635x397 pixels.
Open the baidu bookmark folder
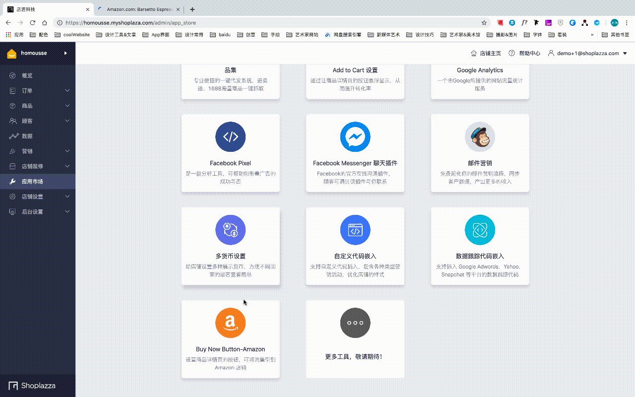220,35
